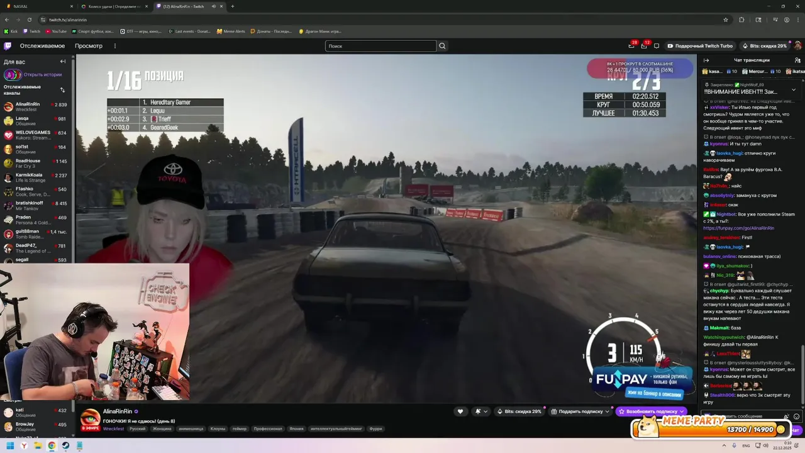Open the YouTube bookmark
Screen dimensions: 805x453
(x=56, y=31)
